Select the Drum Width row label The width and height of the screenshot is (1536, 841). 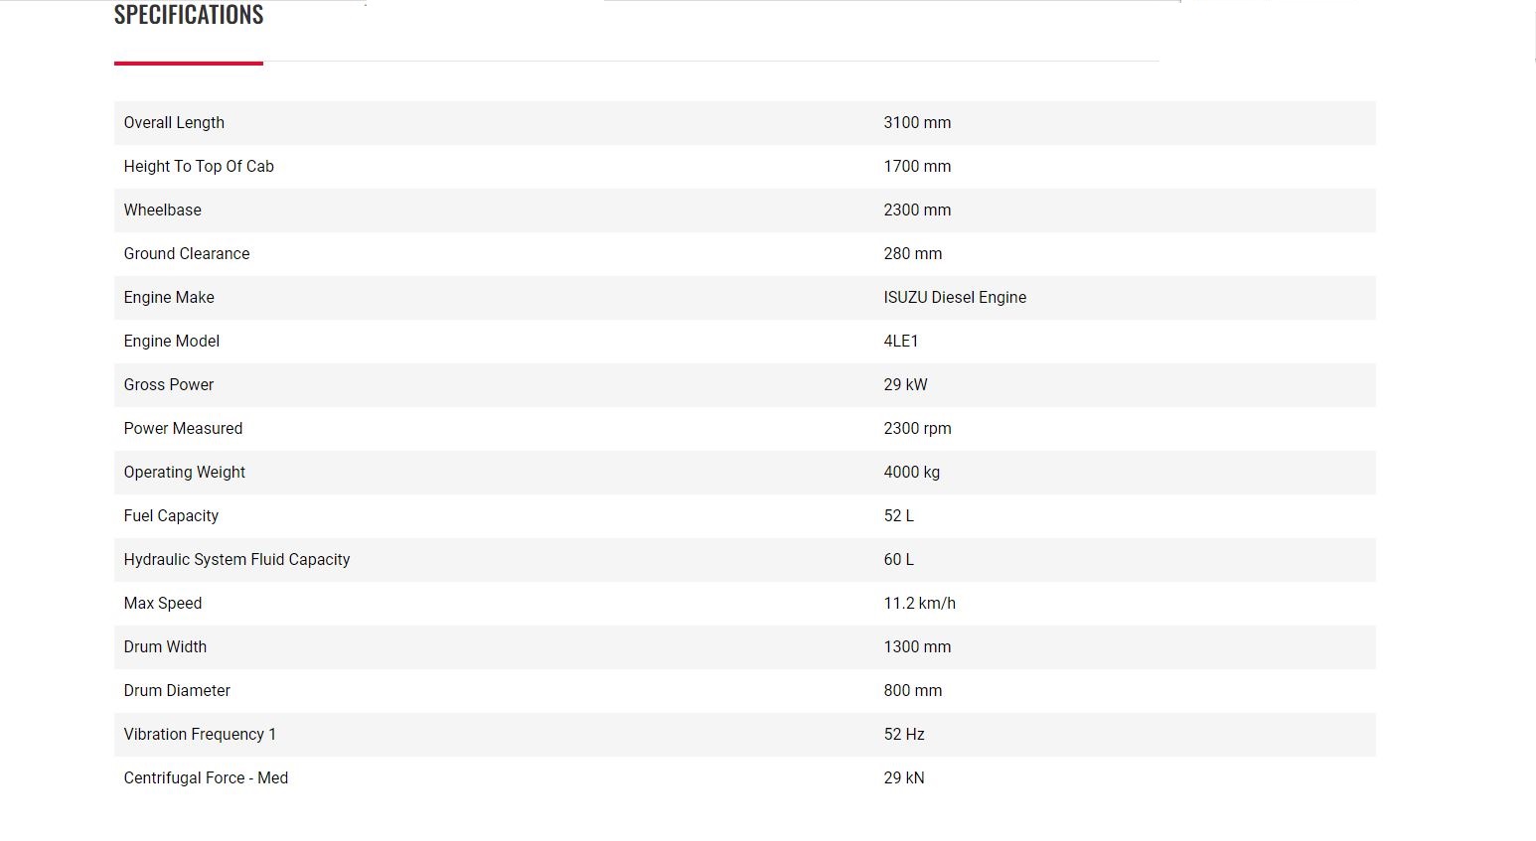coord(165,647)
